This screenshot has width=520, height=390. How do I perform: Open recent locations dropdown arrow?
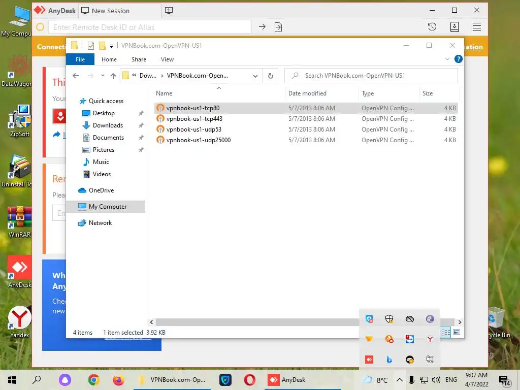tap(103, 76)
